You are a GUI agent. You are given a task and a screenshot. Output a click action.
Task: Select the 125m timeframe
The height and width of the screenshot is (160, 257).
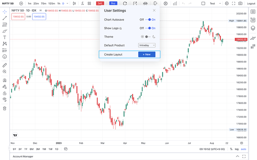(52, 3)
